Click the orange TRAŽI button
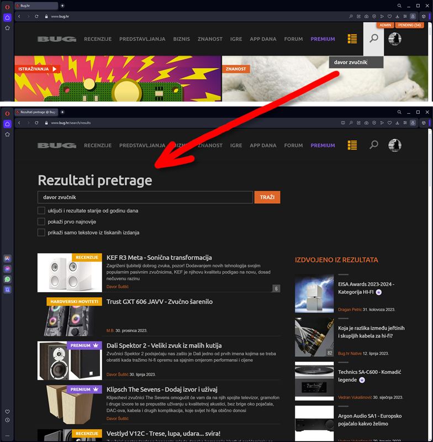 coord(267,197)
